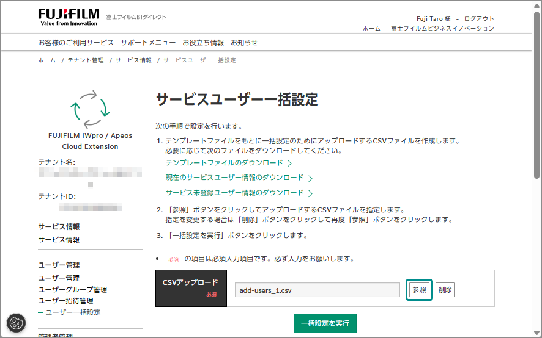Click 現在のサービスユーザー情報のダウンロード link
Image resolution: width=542 pixels, height=338 pixels.
pyautogui.click(x=235, y=178)
